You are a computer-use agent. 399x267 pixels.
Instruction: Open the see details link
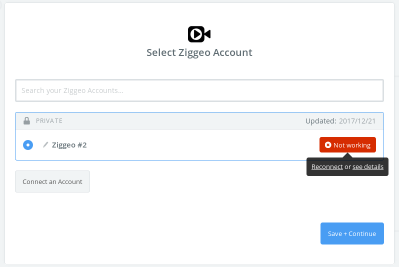coord(368,166)
